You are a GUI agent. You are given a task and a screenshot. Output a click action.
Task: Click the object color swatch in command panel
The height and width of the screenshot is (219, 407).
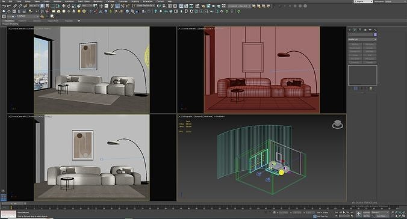tap(375, 34)
